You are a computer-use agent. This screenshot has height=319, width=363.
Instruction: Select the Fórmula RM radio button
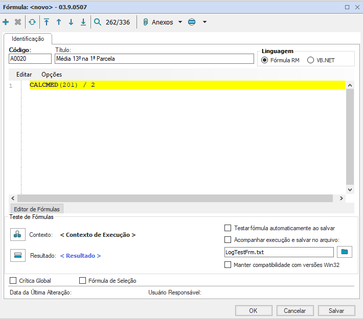point(265,60)
